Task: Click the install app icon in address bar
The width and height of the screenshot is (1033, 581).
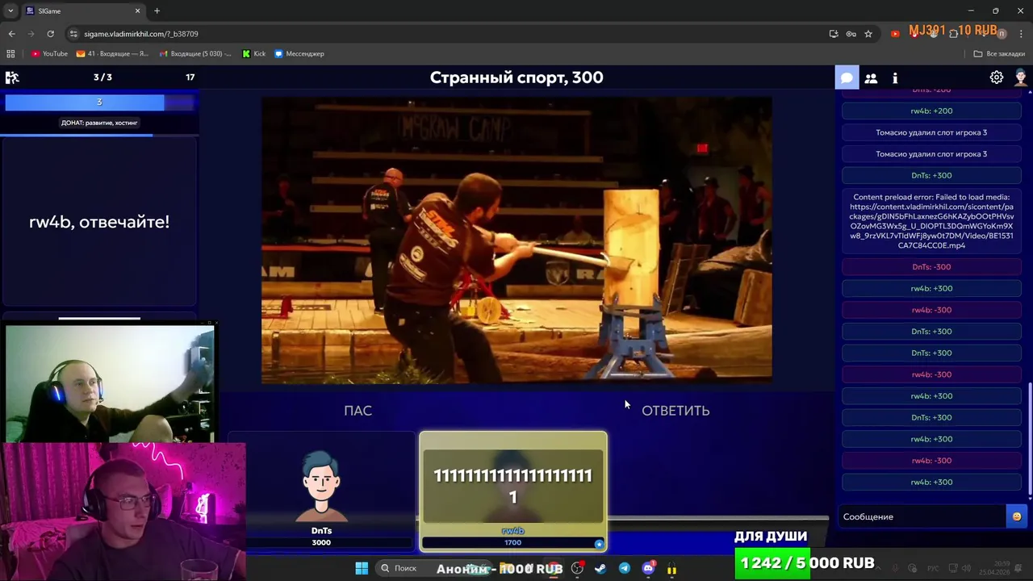Action: (833, 34)
